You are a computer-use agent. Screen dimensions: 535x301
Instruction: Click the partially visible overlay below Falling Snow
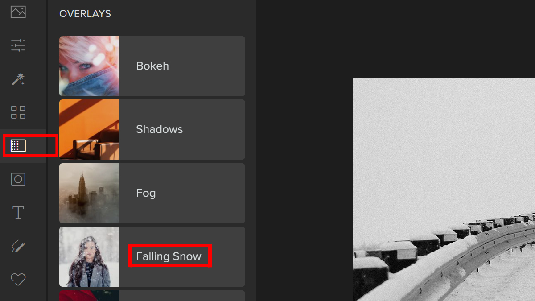pyautogui.click(x=152, y=296)
